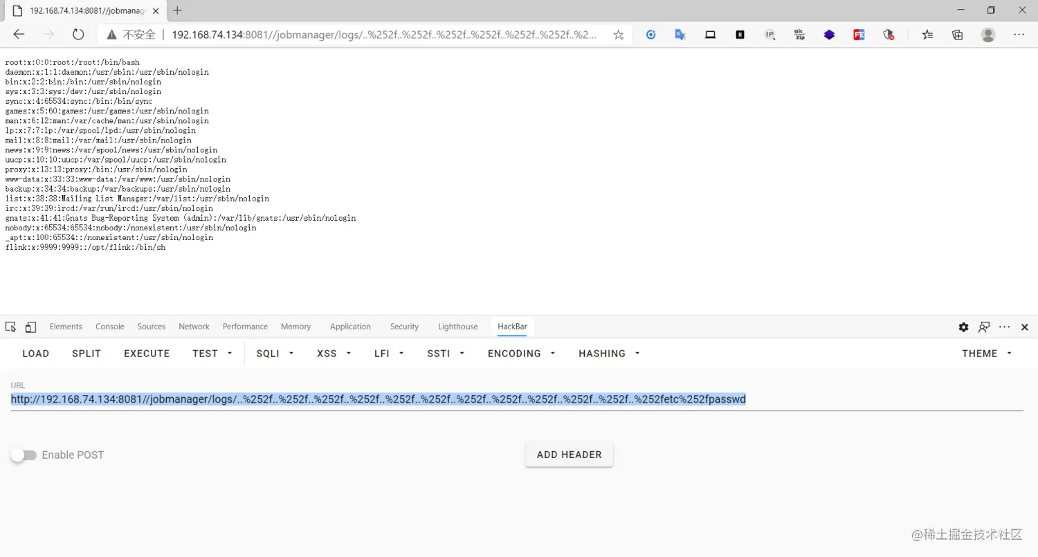Click the shield with red cross extension
1038x557 pixels.
pos(889,35)
